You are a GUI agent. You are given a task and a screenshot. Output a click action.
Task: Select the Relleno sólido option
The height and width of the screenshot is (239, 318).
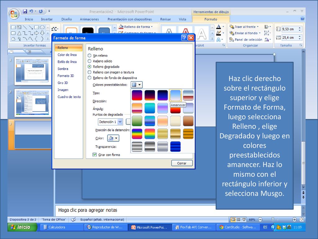89,61
